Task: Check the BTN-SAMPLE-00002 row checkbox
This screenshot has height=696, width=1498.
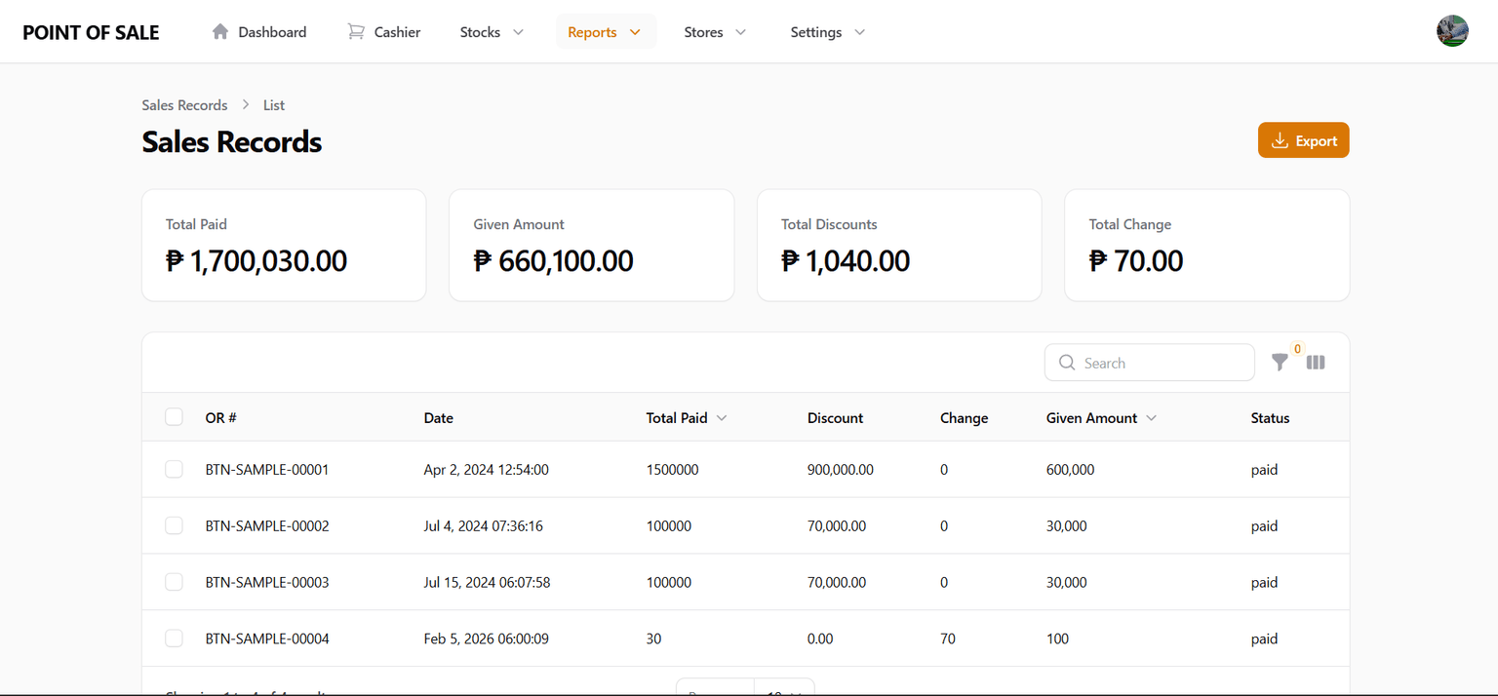Action: [174, 525]
